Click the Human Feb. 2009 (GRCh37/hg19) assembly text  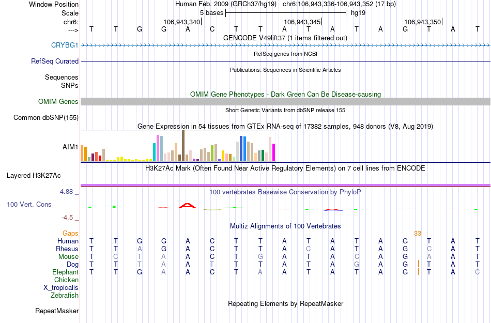pyautogui.click(x=226, y=4)
